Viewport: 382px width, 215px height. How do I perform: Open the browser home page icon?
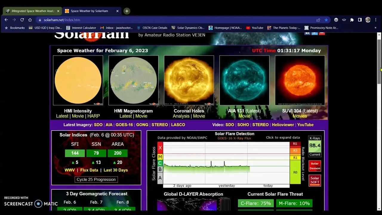pos(30,20)
